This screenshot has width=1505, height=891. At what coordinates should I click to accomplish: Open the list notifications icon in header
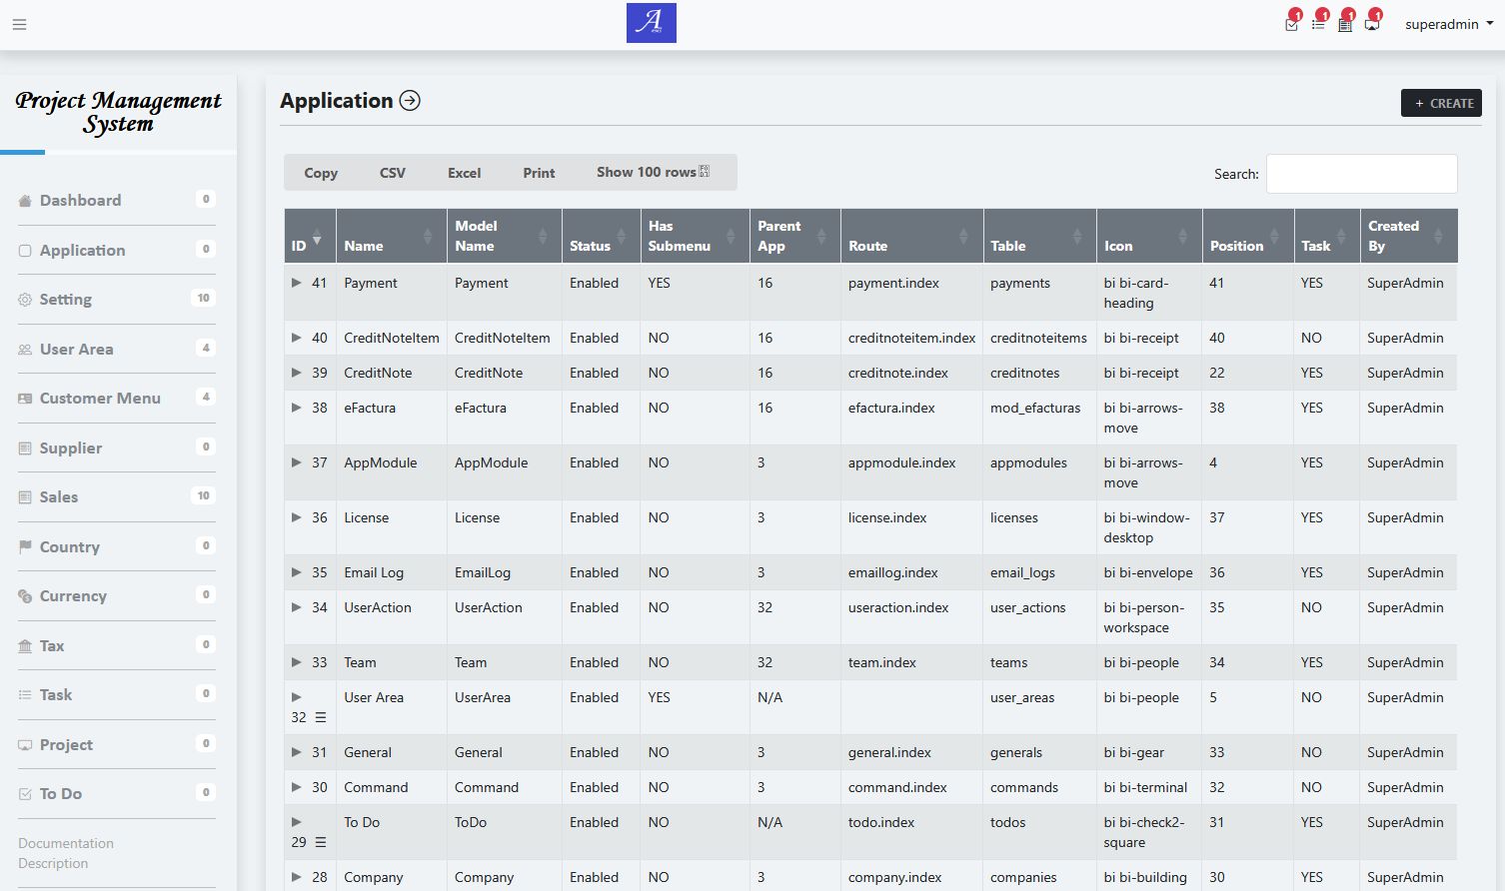click(1318, 24)
